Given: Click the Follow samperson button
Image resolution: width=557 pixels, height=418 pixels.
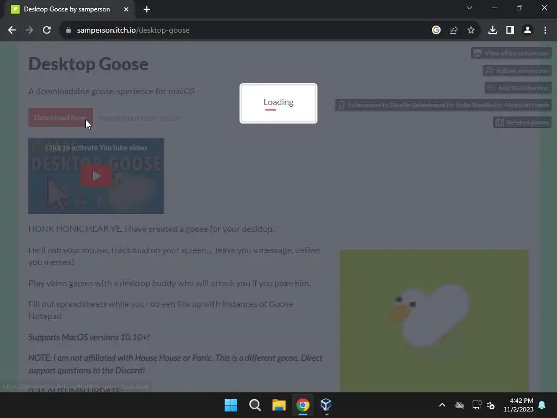Looking at the screenshot, I should pyautogui.click(x=517, y=71).
